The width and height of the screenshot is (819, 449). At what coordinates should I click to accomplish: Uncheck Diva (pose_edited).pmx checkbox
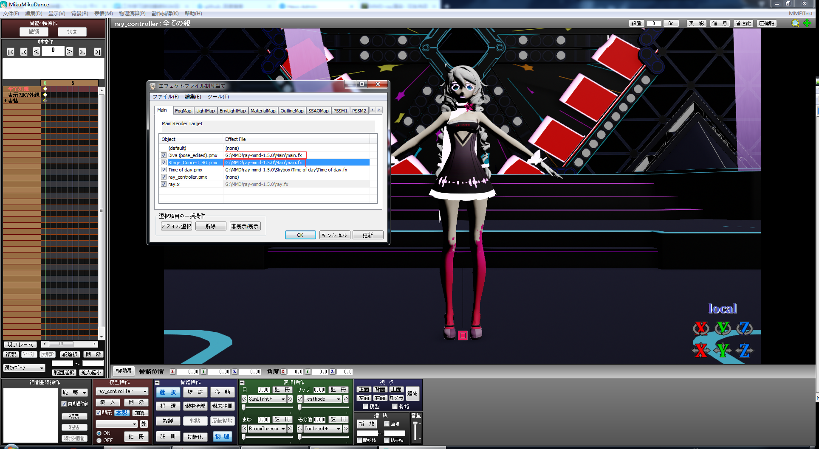point(164,155)
